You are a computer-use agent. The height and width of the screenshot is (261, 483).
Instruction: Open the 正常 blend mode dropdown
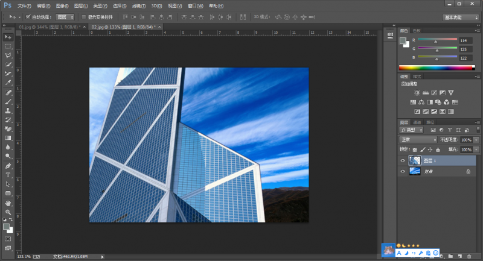click(417, 139)
